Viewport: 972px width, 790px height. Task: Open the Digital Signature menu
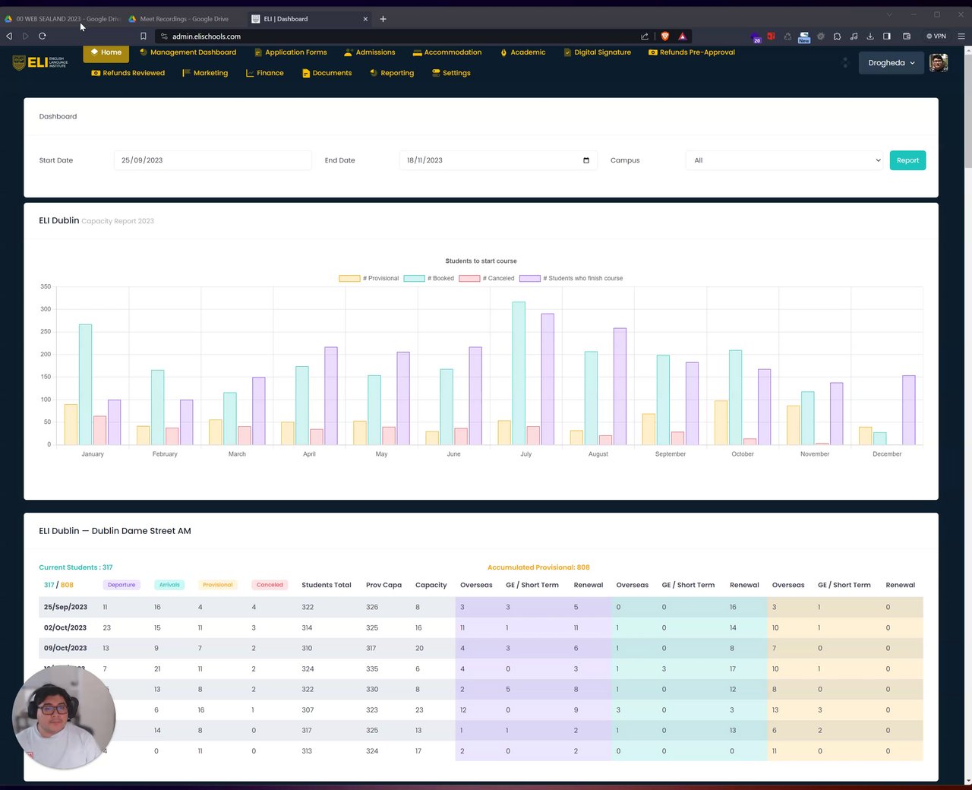click(597, 52)
